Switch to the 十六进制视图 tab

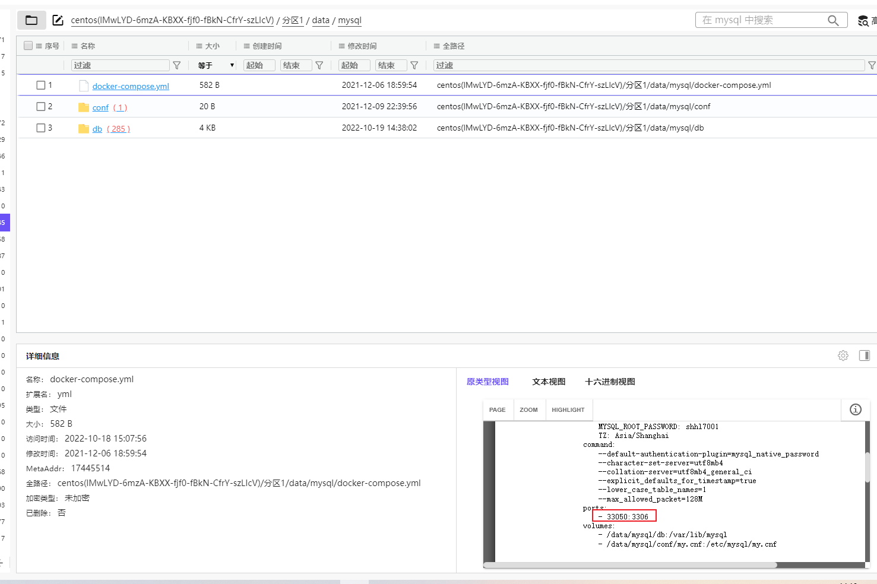[x=610, y=382]
